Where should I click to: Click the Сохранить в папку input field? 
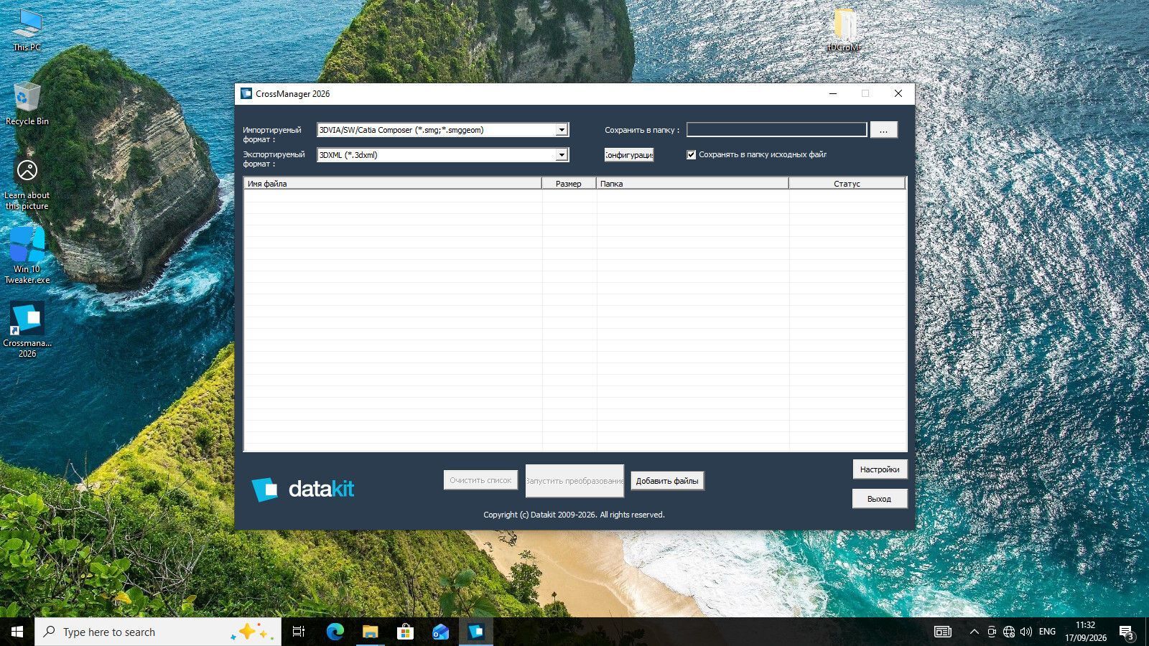[776, 130]
